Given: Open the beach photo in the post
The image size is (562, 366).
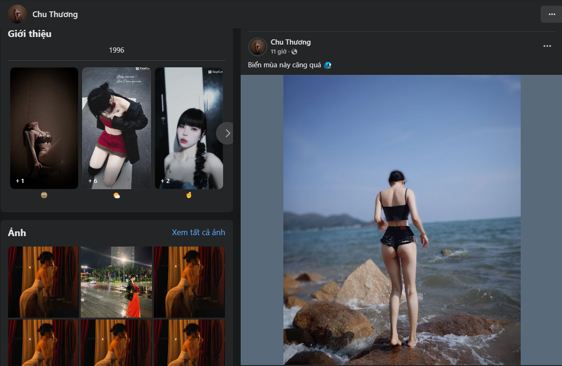Looking at the screenshot, I should click(402, 220).
